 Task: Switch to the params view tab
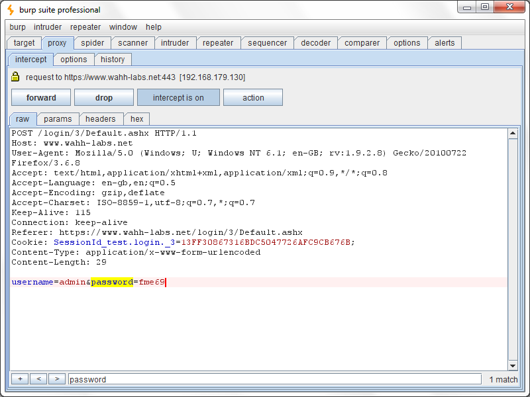pyautogui.click(x=58, y=119)
